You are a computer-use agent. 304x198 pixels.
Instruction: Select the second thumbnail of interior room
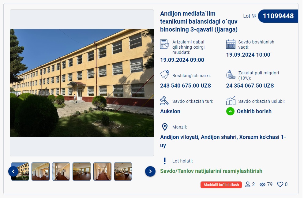(40, 171)
